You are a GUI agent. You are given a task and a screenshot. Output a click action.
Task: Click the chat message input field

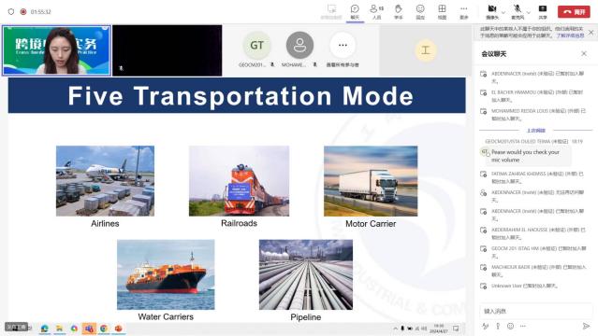(535, 311)
